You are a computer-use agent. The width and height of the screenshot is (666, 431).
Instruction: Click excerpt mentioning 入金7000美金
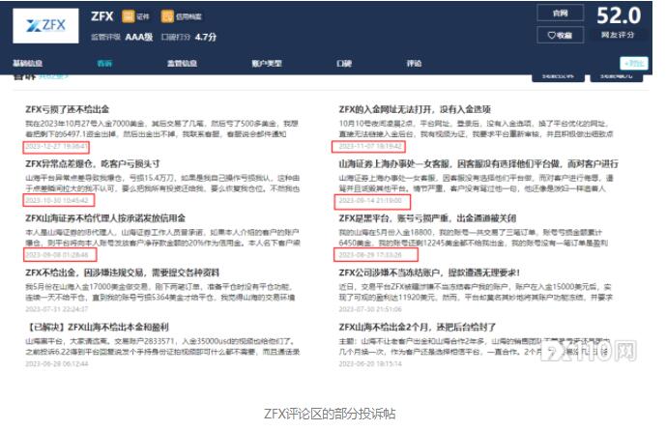161,129
